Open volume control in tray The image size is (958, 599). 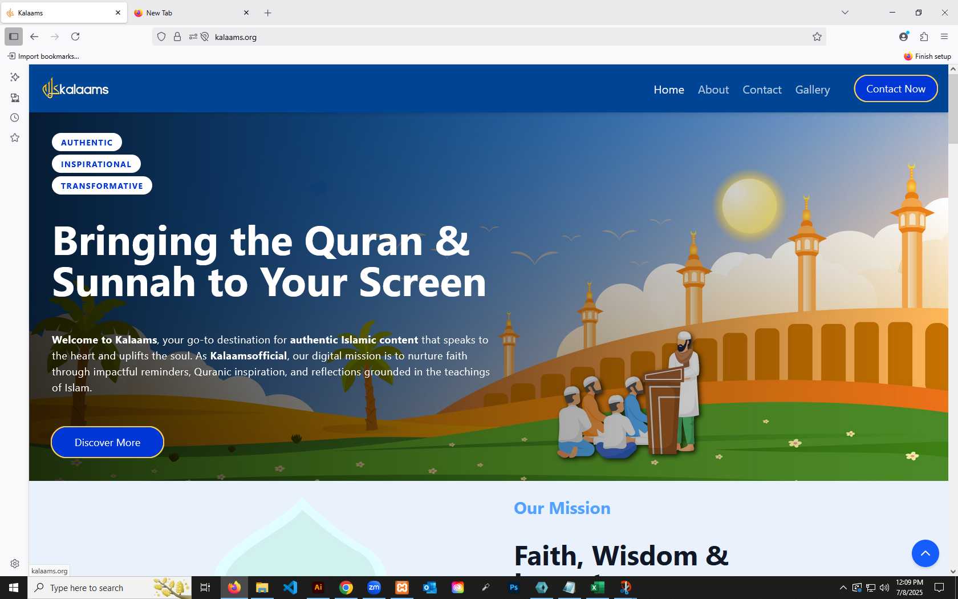(884, 588)
